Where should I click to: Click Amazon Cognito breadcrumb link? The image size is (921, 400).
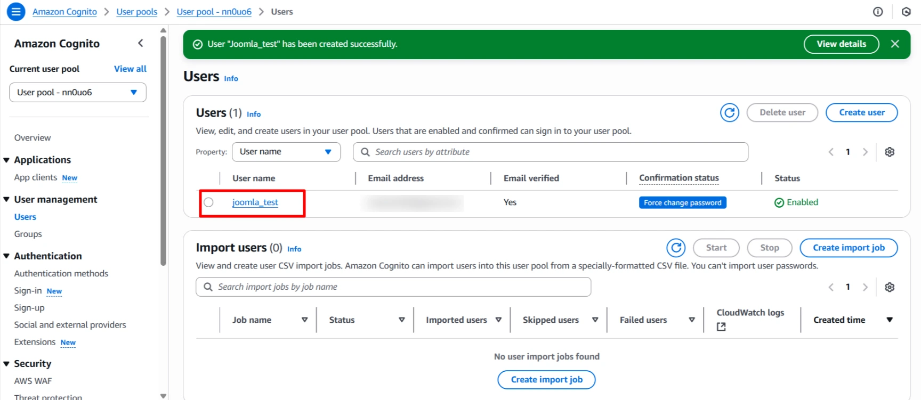coord(64,12)
